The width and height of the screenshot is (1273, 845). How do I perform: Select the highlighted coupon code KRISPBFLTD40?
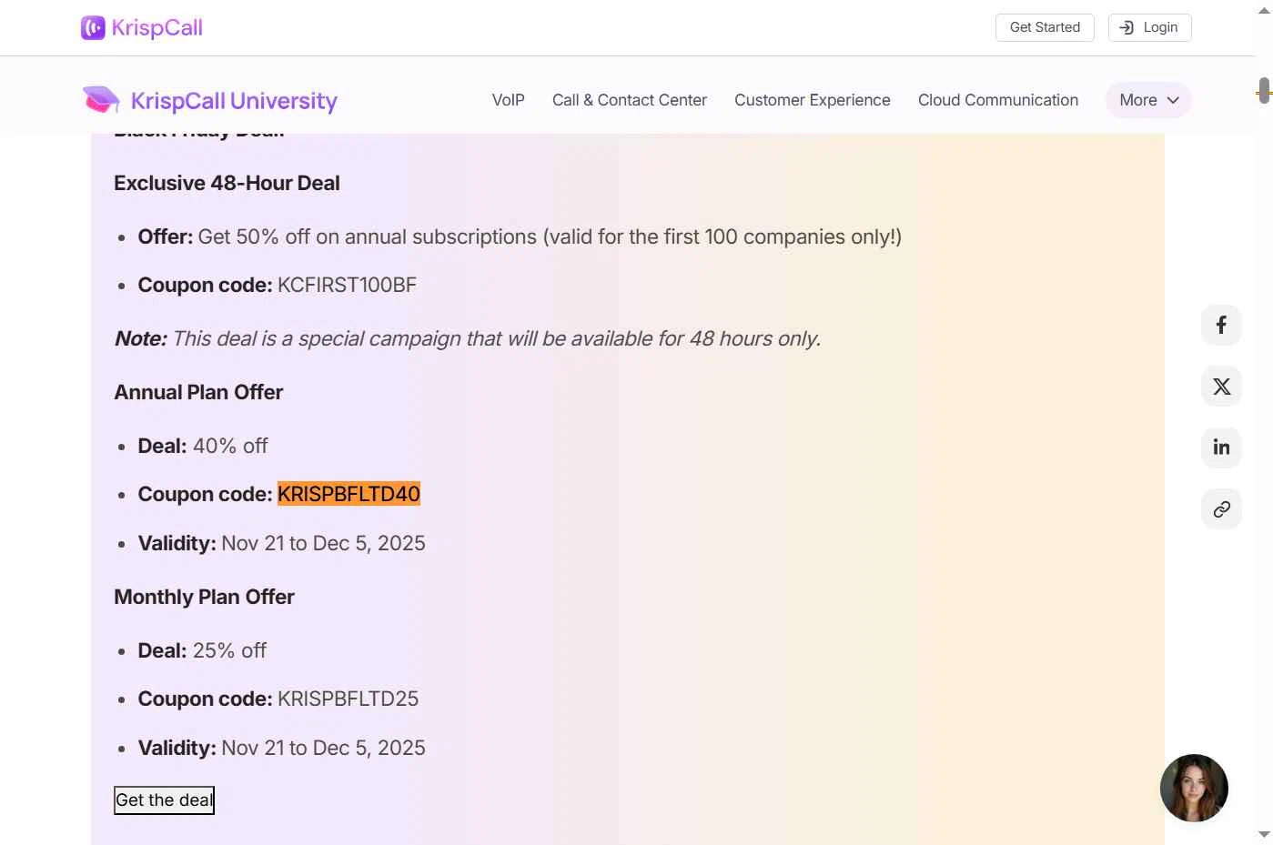tap(349, 494)
